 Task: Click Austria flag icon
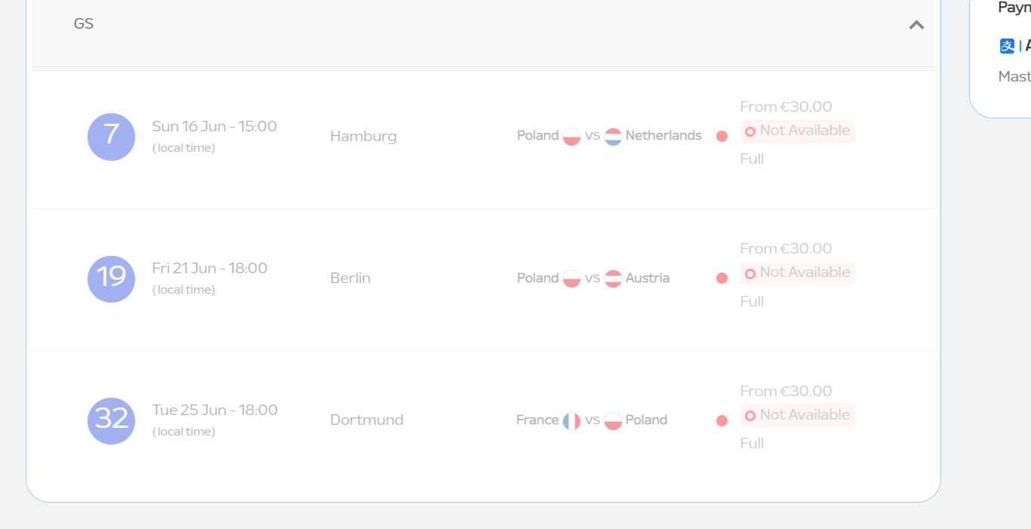(x=613, y=278)
